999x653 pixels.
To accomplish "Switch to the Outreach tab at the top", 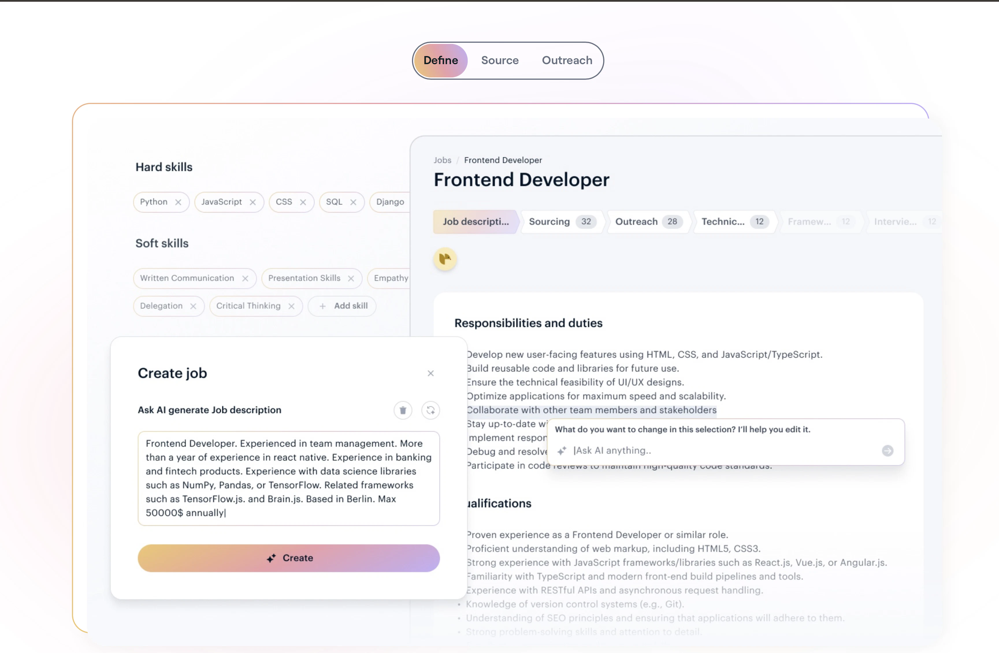I will (x=567, y=60).
